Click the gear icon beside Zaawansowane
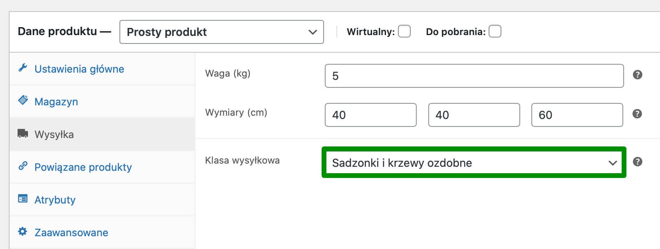660x249 pixels. pyautogui.click(x=23, y=231)
